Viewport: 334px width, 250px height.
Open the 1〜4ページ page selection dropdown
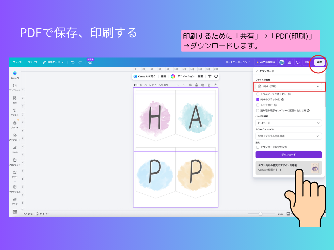(289, 123)
